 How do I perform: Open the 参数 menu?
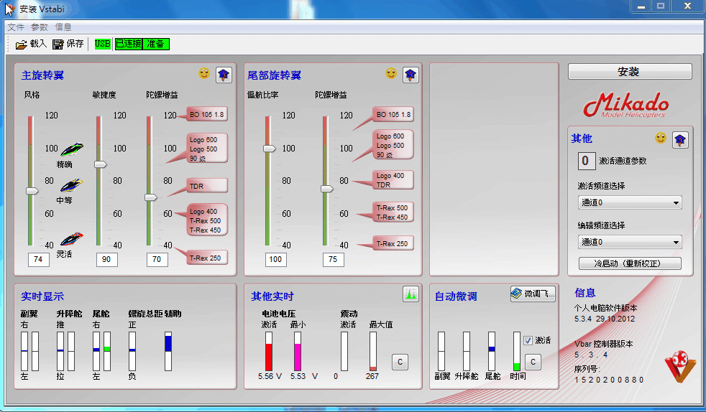(39, 27)
